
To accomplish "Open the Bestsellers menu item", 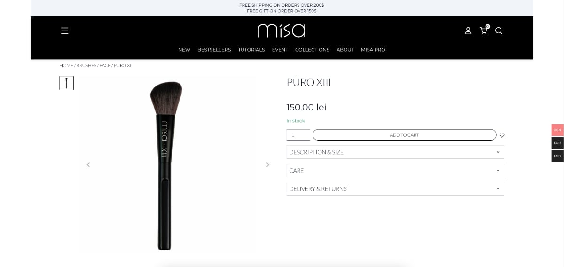I will 214,50.
